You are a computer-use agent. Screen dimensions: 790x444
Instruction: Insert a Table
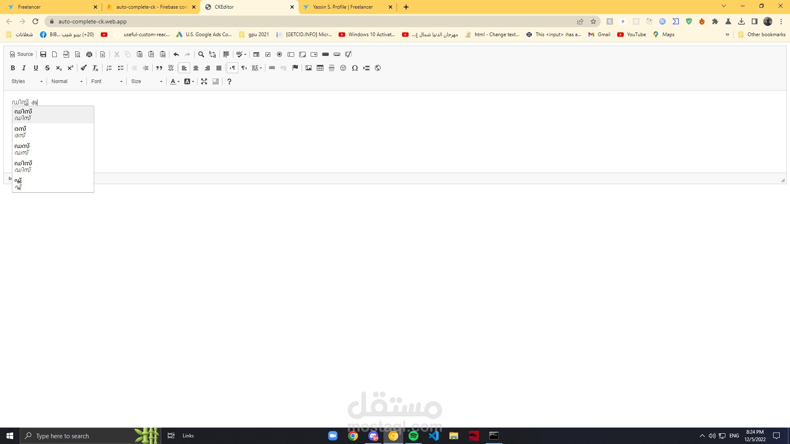(x=320, y=68)
